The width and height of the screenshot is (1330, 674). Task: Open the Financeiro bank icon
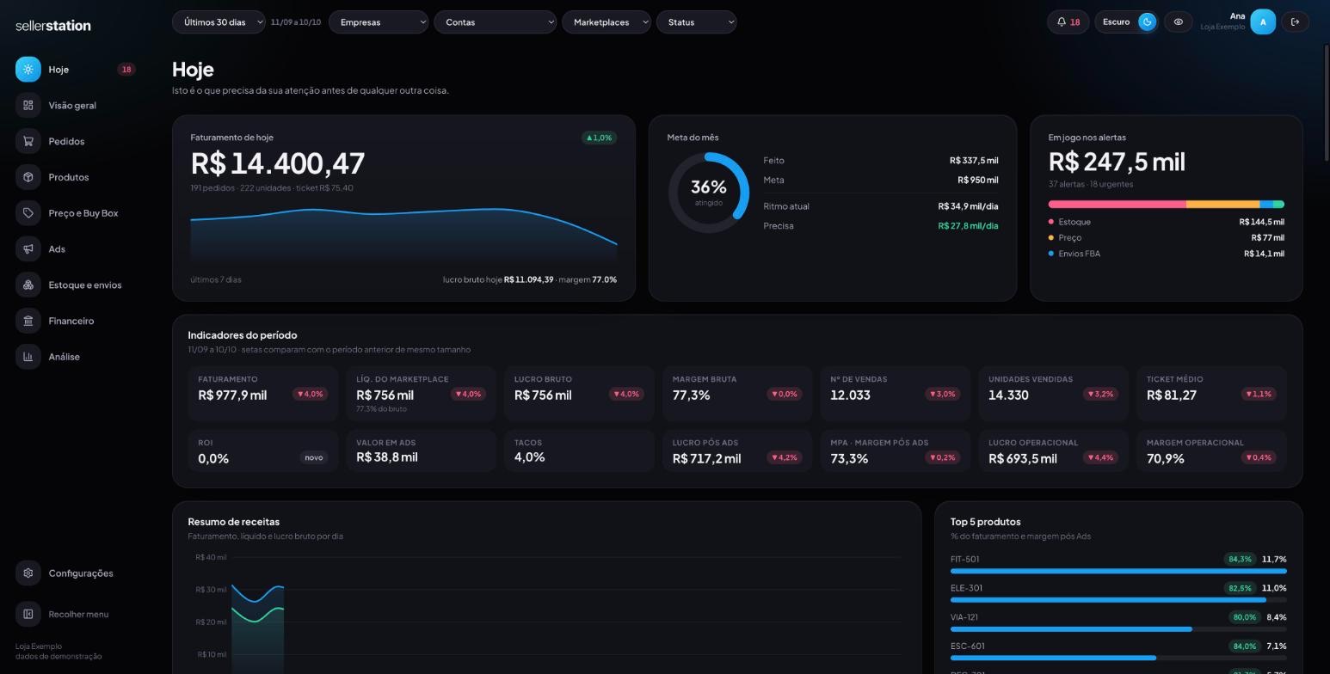pyautogui.click(x=28, y=321)
